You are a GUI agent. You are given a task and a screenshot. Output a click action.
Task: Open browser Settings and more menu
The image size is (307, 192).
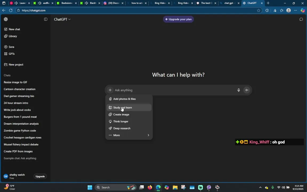(296, 10)
